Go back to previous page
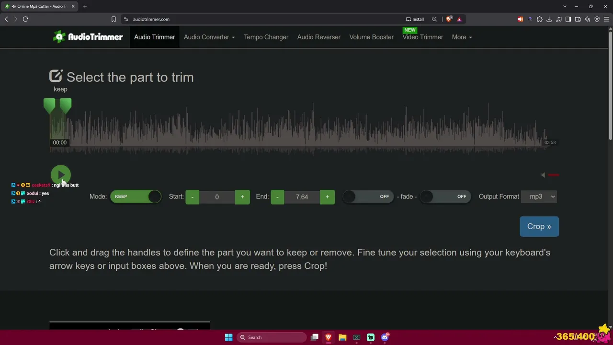The height and width of the screenshot is (345, 613). (x=6, y=19)
